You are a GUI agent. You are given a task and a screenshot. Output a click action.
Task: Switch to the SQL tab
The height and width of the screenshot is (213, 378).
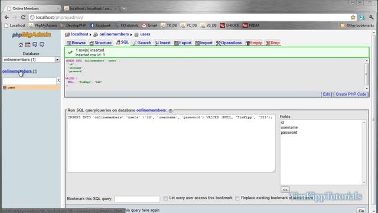(x=122, y=43)
